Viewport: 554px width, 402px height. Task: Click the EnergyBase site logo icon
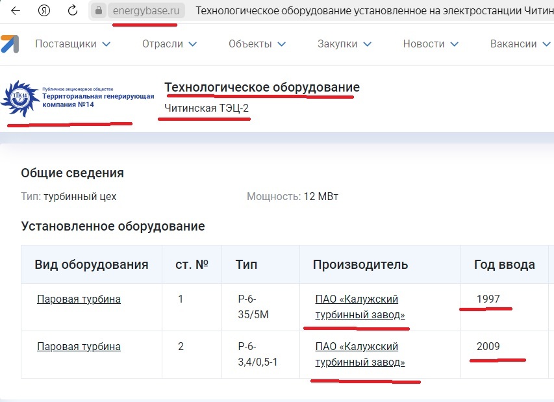(9, 44)
